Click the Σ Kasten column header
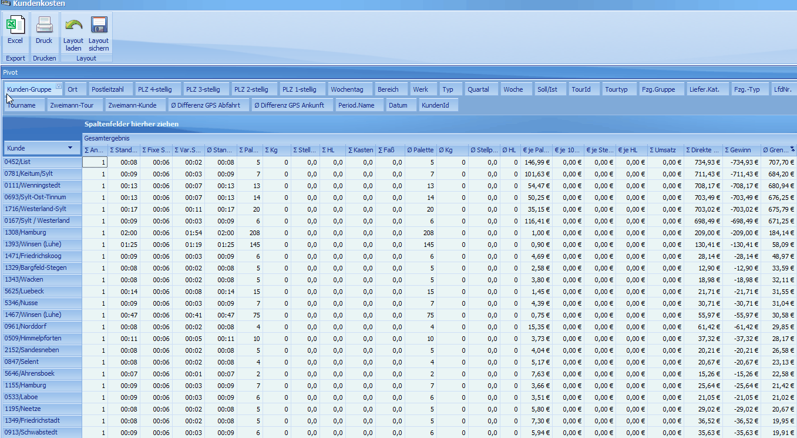Image resolution: width=797 pixels, height=438 pixels. pyautogui.click(x=361, y=150)
